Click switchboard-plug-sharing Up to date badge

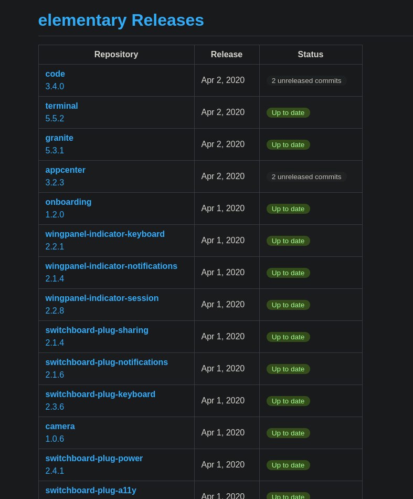288,337
